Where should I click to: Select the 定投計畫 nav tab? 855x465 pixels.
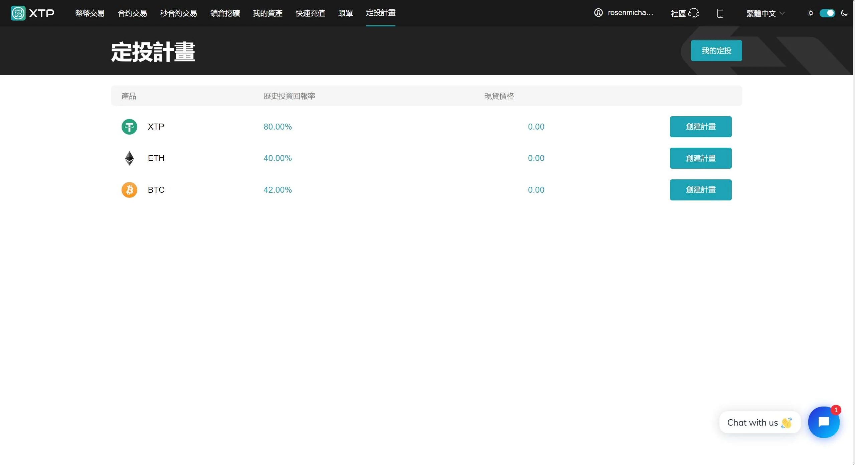coord(380,13)
